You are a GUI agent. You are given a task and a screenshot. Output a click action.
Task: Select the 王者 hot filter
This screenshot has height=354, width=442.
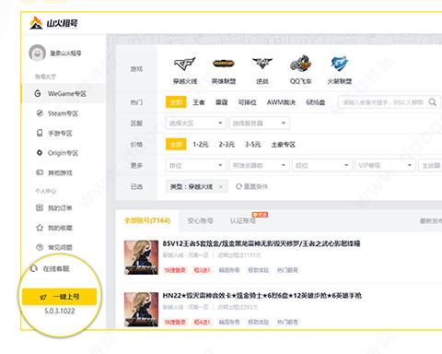coord(199,102)
